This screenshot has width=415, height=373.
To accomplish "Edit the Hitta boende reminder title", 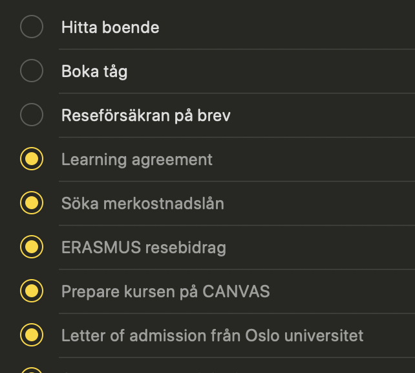I will (x=111, y=27).
